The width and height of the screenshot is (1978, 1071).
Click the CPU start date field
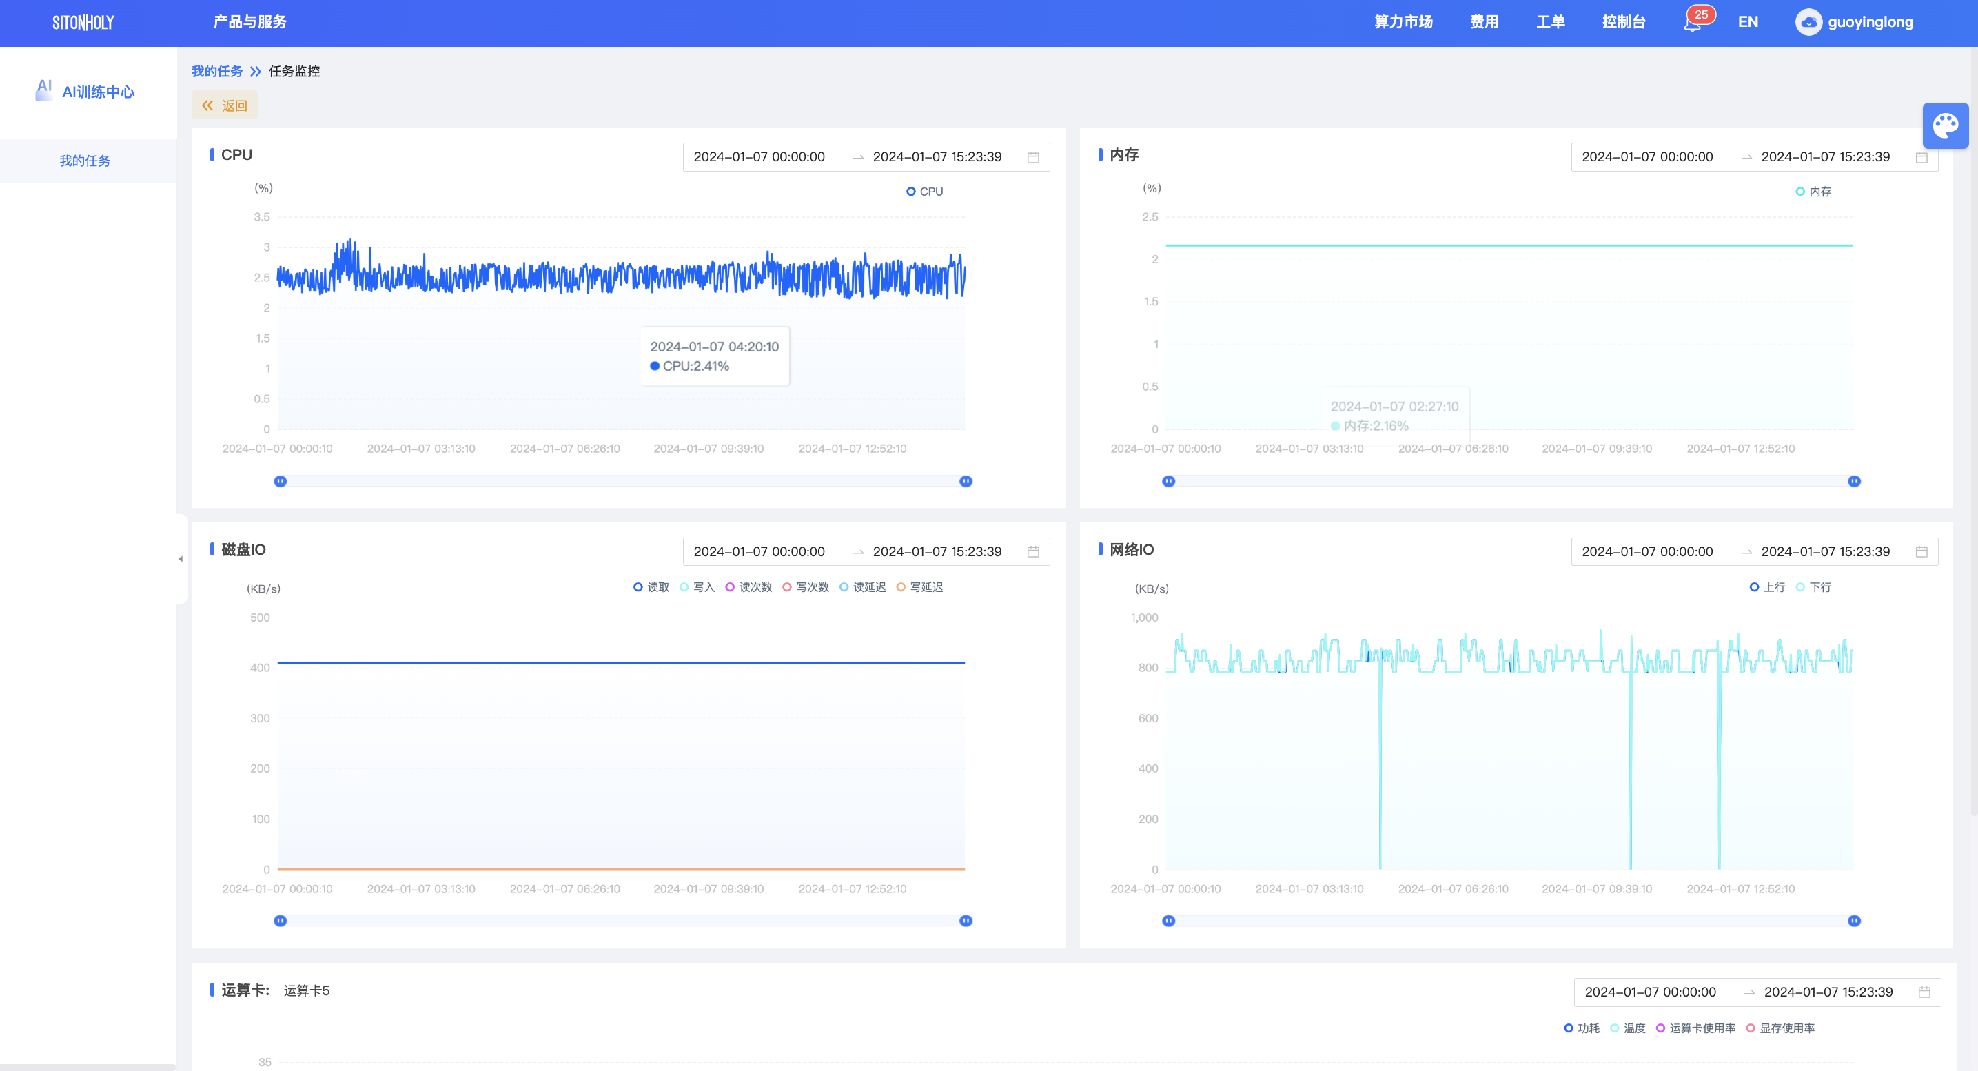click(759, 157)
